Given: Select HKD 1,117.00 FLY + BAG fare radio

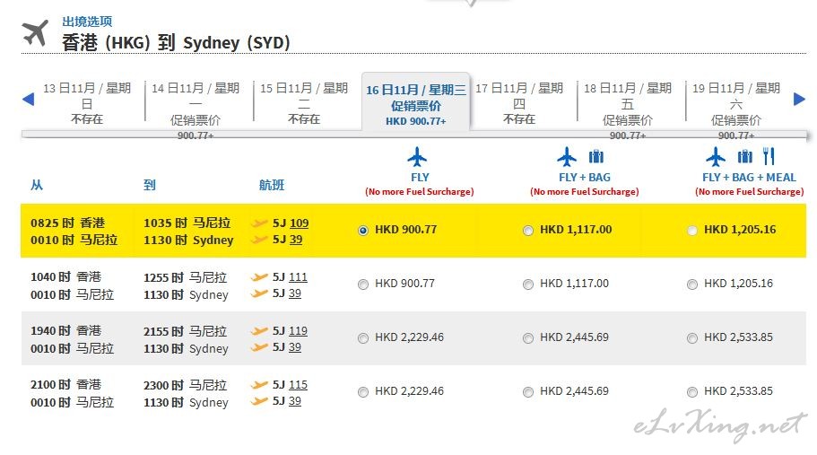Looking at the screenshot, I should coord(528,231).
